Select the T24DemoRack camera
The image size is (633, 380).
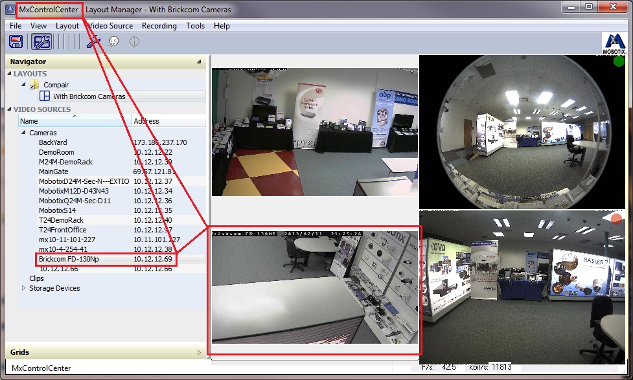click(x=61, y=220)
